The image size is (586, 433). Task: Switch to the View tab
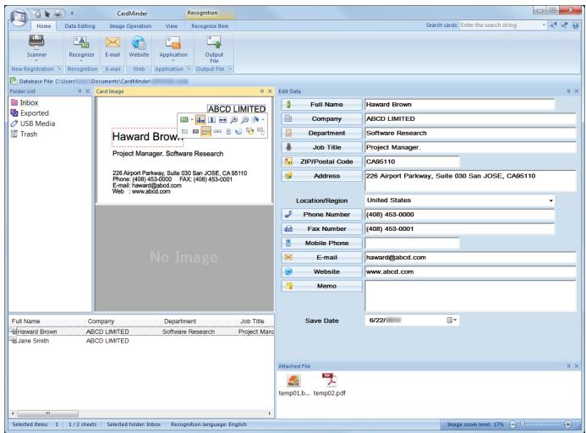click(172, 26)
